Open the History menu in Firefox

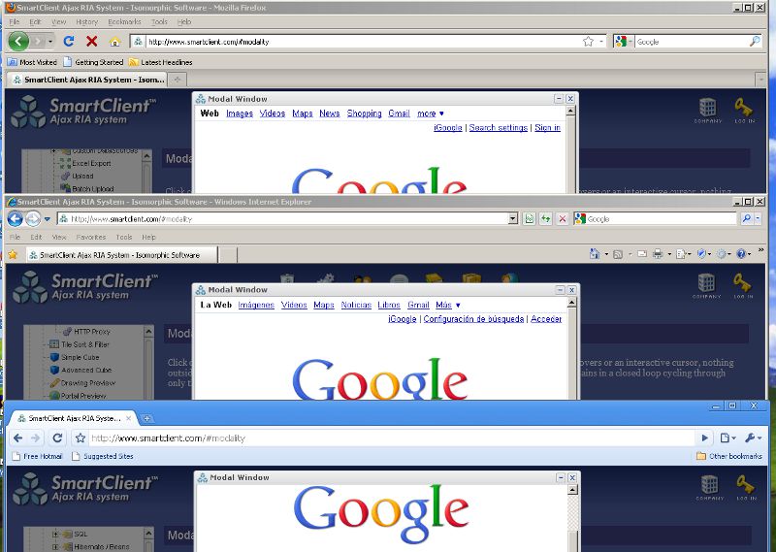86,21
